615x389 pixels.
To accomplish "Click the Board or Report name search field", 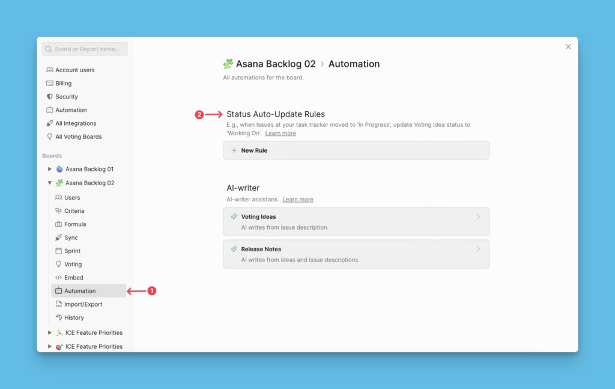I will pos(84,49).
